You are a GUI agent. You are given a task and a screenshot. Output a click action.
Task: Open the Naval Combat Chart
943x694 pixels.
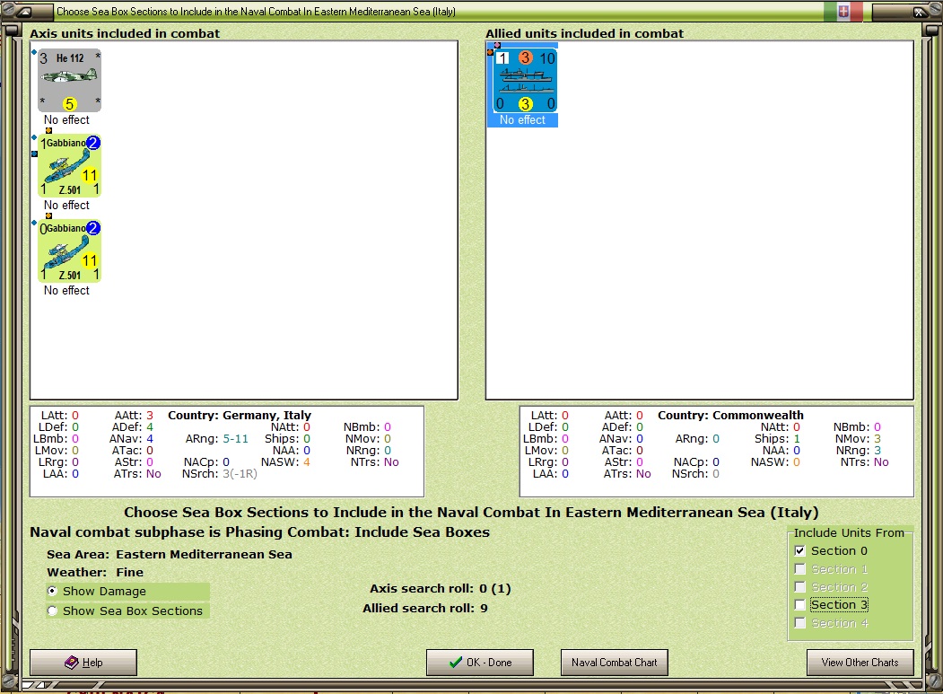tap(614, 662)
